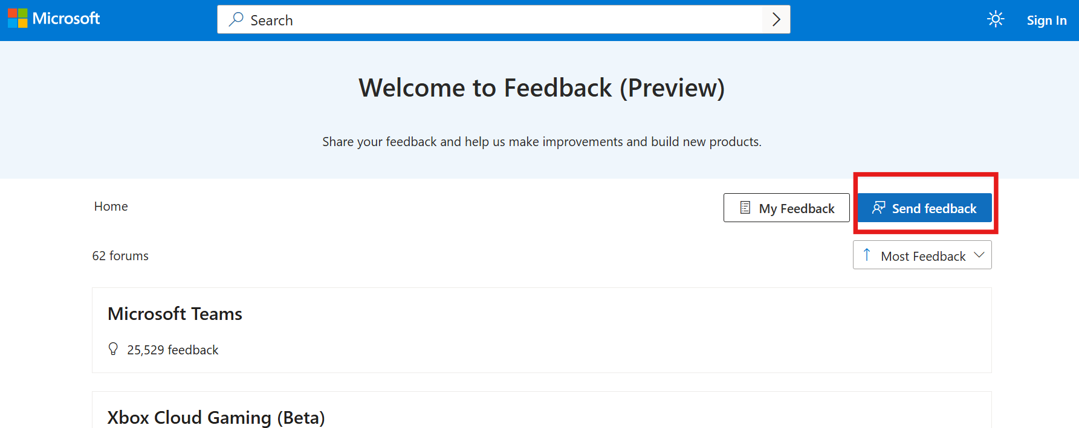Click the ascending sort arrow icon

[x=868, y=255]
